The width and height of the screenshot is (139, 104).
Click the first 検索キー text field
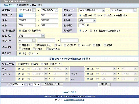(x=46, y=41)
